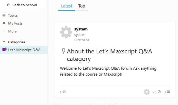Open the system username link
This screenshot has width=178, height=105.
click(81, 29)
